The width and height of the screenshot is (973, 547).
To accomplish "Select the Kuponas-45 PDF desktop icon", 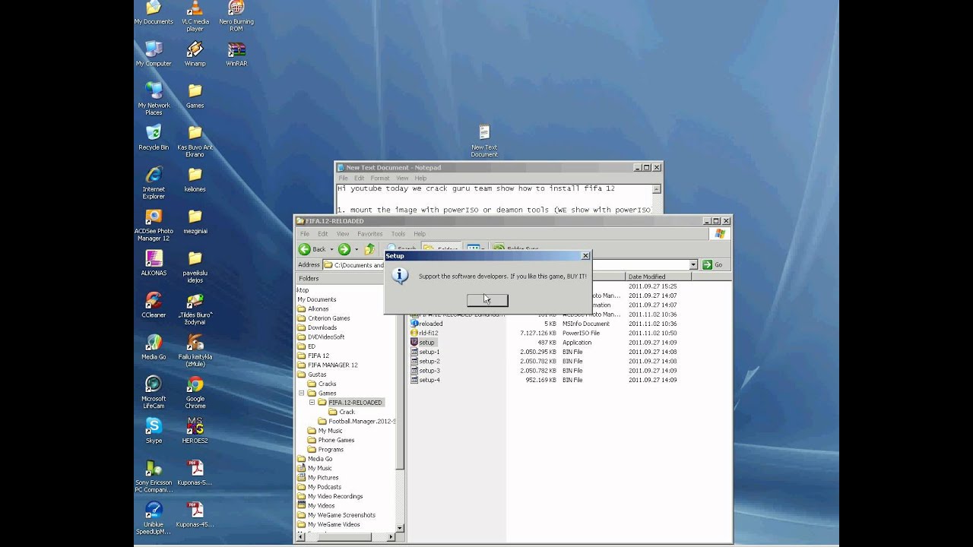I will tap(195, 514).
